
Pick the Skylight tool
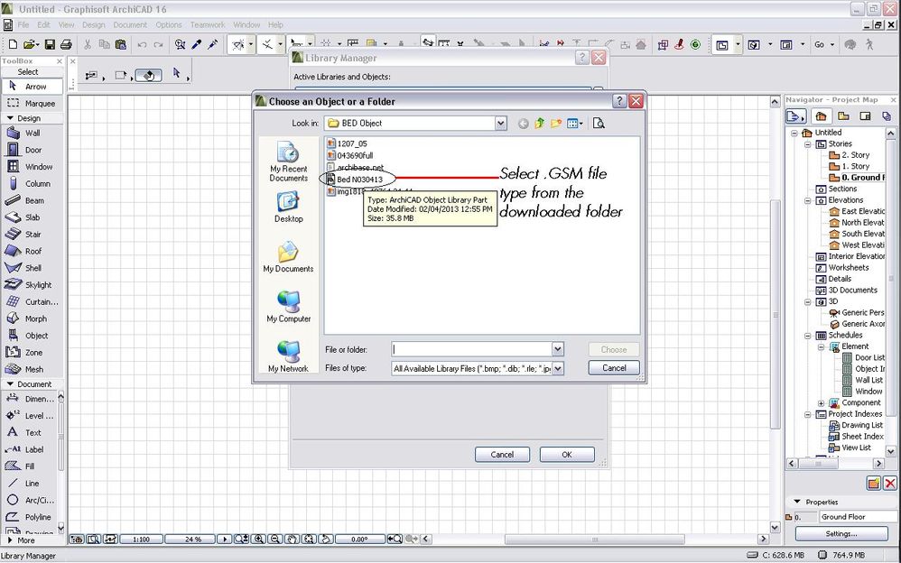pos(33,285)
